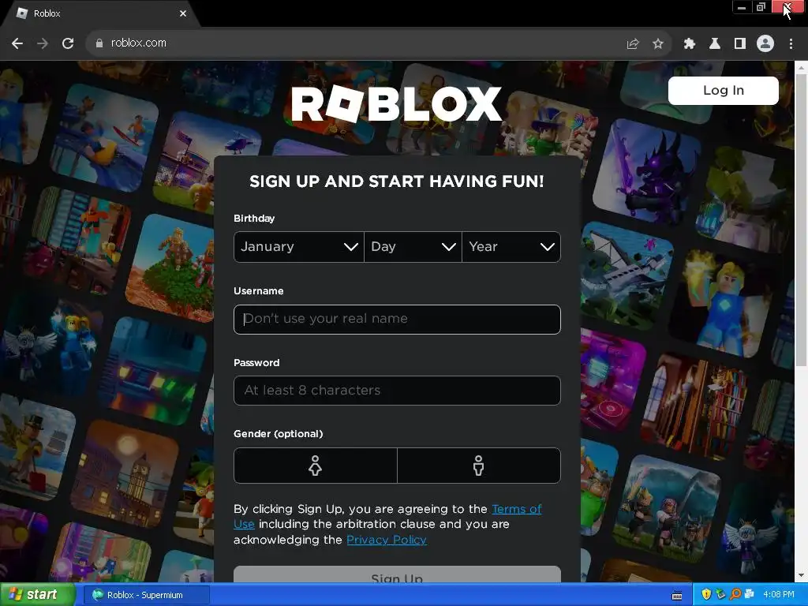808x606 pixels.
Task: Open the three-dot browser menu
Action: pos(791,44)
